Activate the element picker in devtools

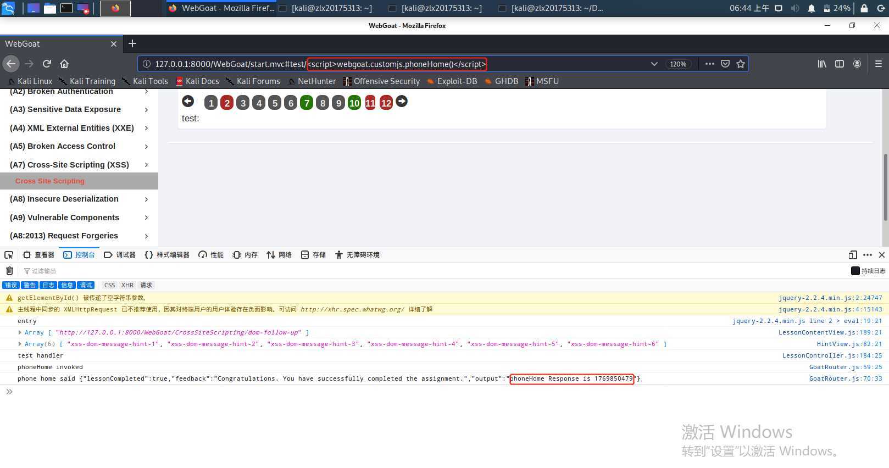pyautogui.click(x=9, y=255)
